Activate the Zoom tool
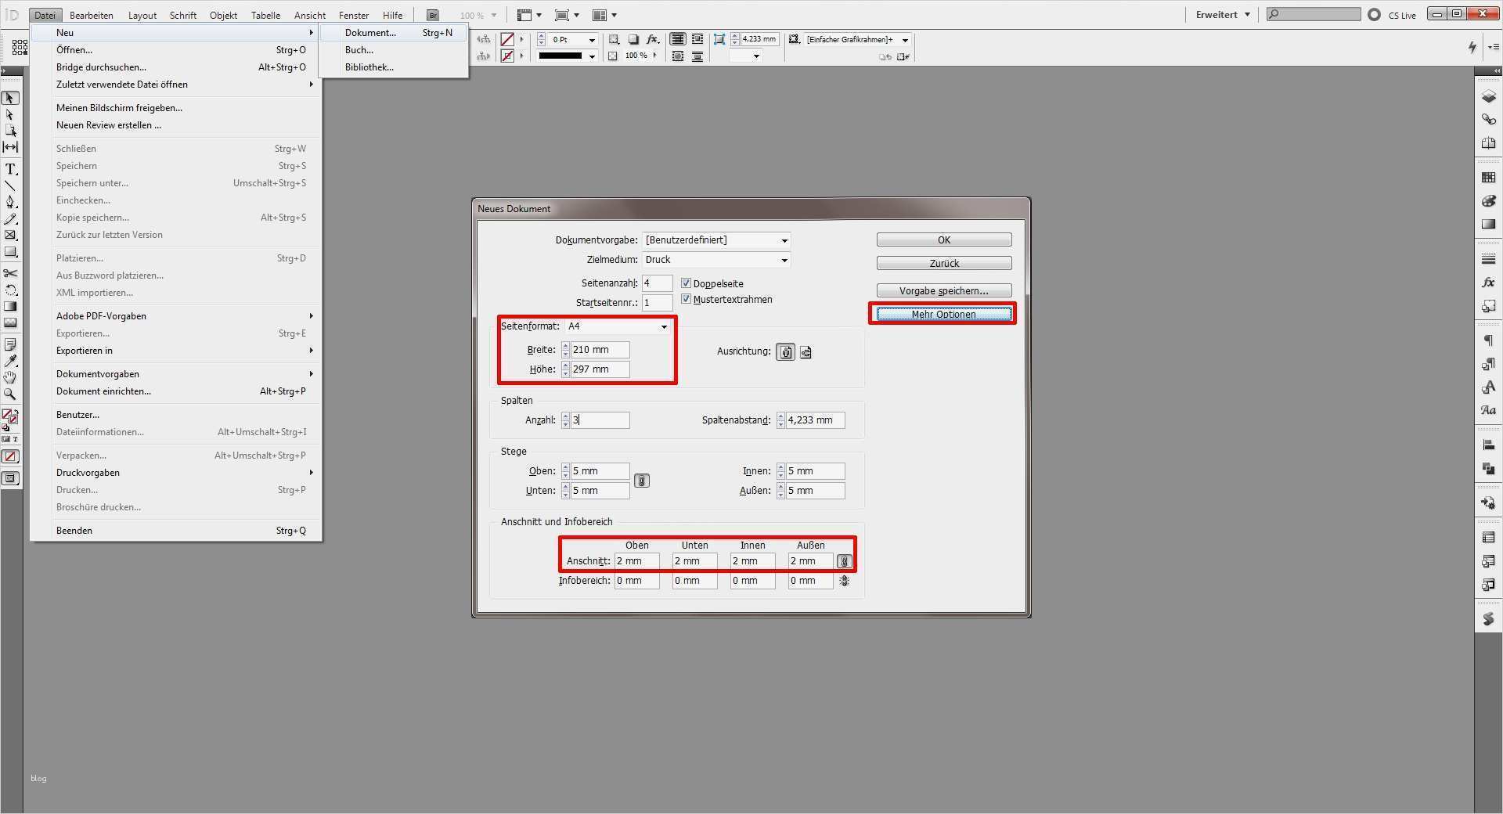1503x814 pixels. pyautogui.click(x=11, y=395)
